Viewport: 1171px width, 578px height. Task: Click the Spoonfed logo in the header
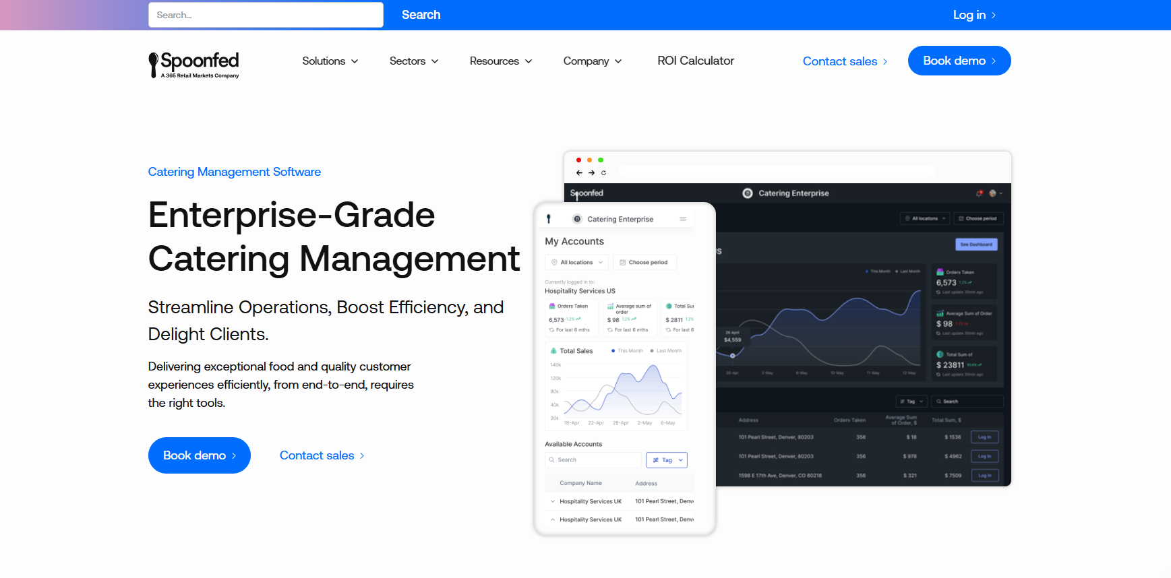point(193,65)
